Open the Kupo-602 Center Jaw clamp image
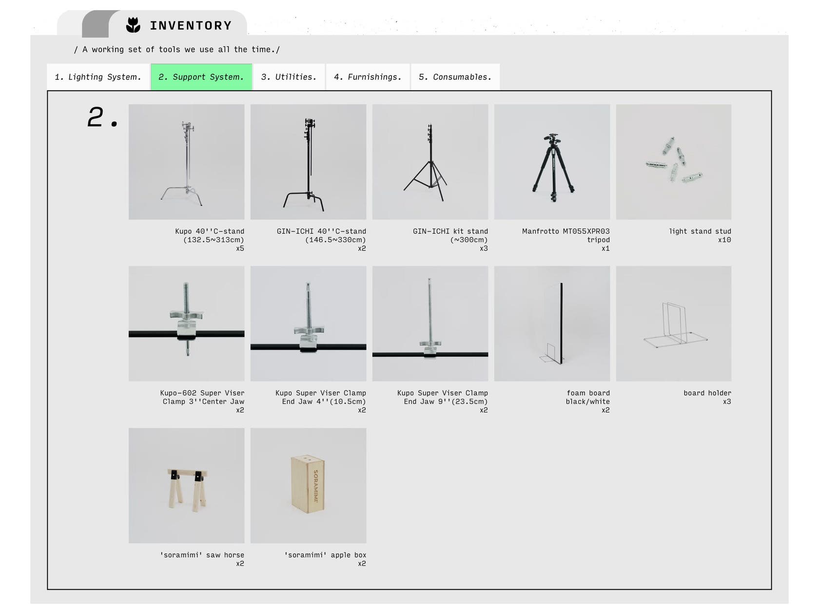Viewport: 819px width, 614px height. coord(186,324)
